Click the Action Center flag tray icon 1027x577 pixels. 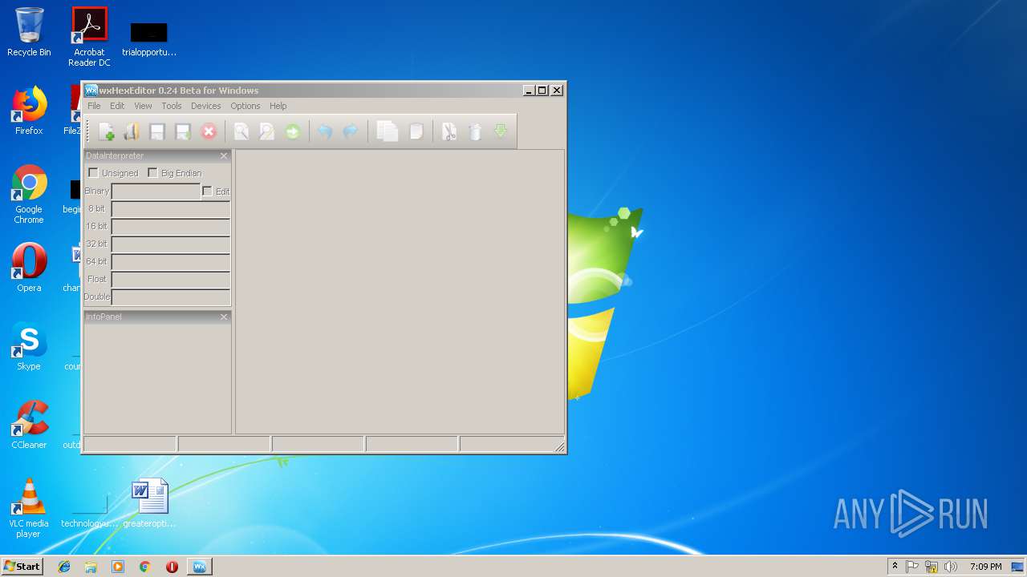click(x=912, y=567)
